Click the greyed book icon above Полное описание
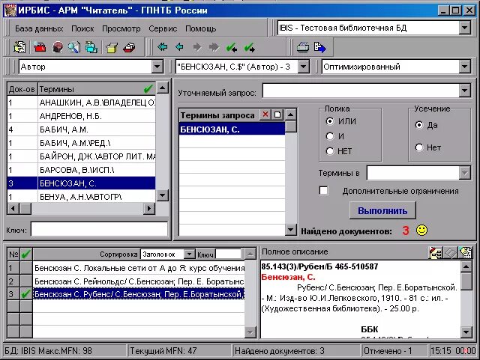This screenshot has width=480, height=360. coord(451,253)
